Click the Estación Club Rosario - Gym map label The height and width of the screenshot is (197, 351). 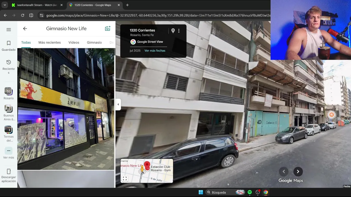(x=160, y=168)
